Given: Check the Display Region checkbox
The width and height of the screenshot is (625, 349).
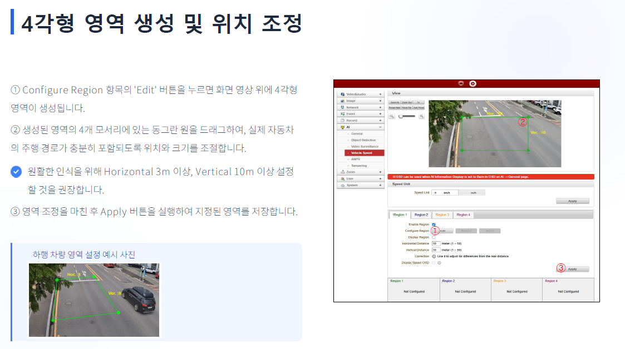Looking at the screenshot, I should tap(434, 237).
